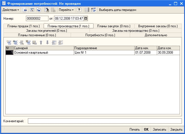185x134 pixels.
Task: Click the Цех № 1 cell
Action: (104, 53)
